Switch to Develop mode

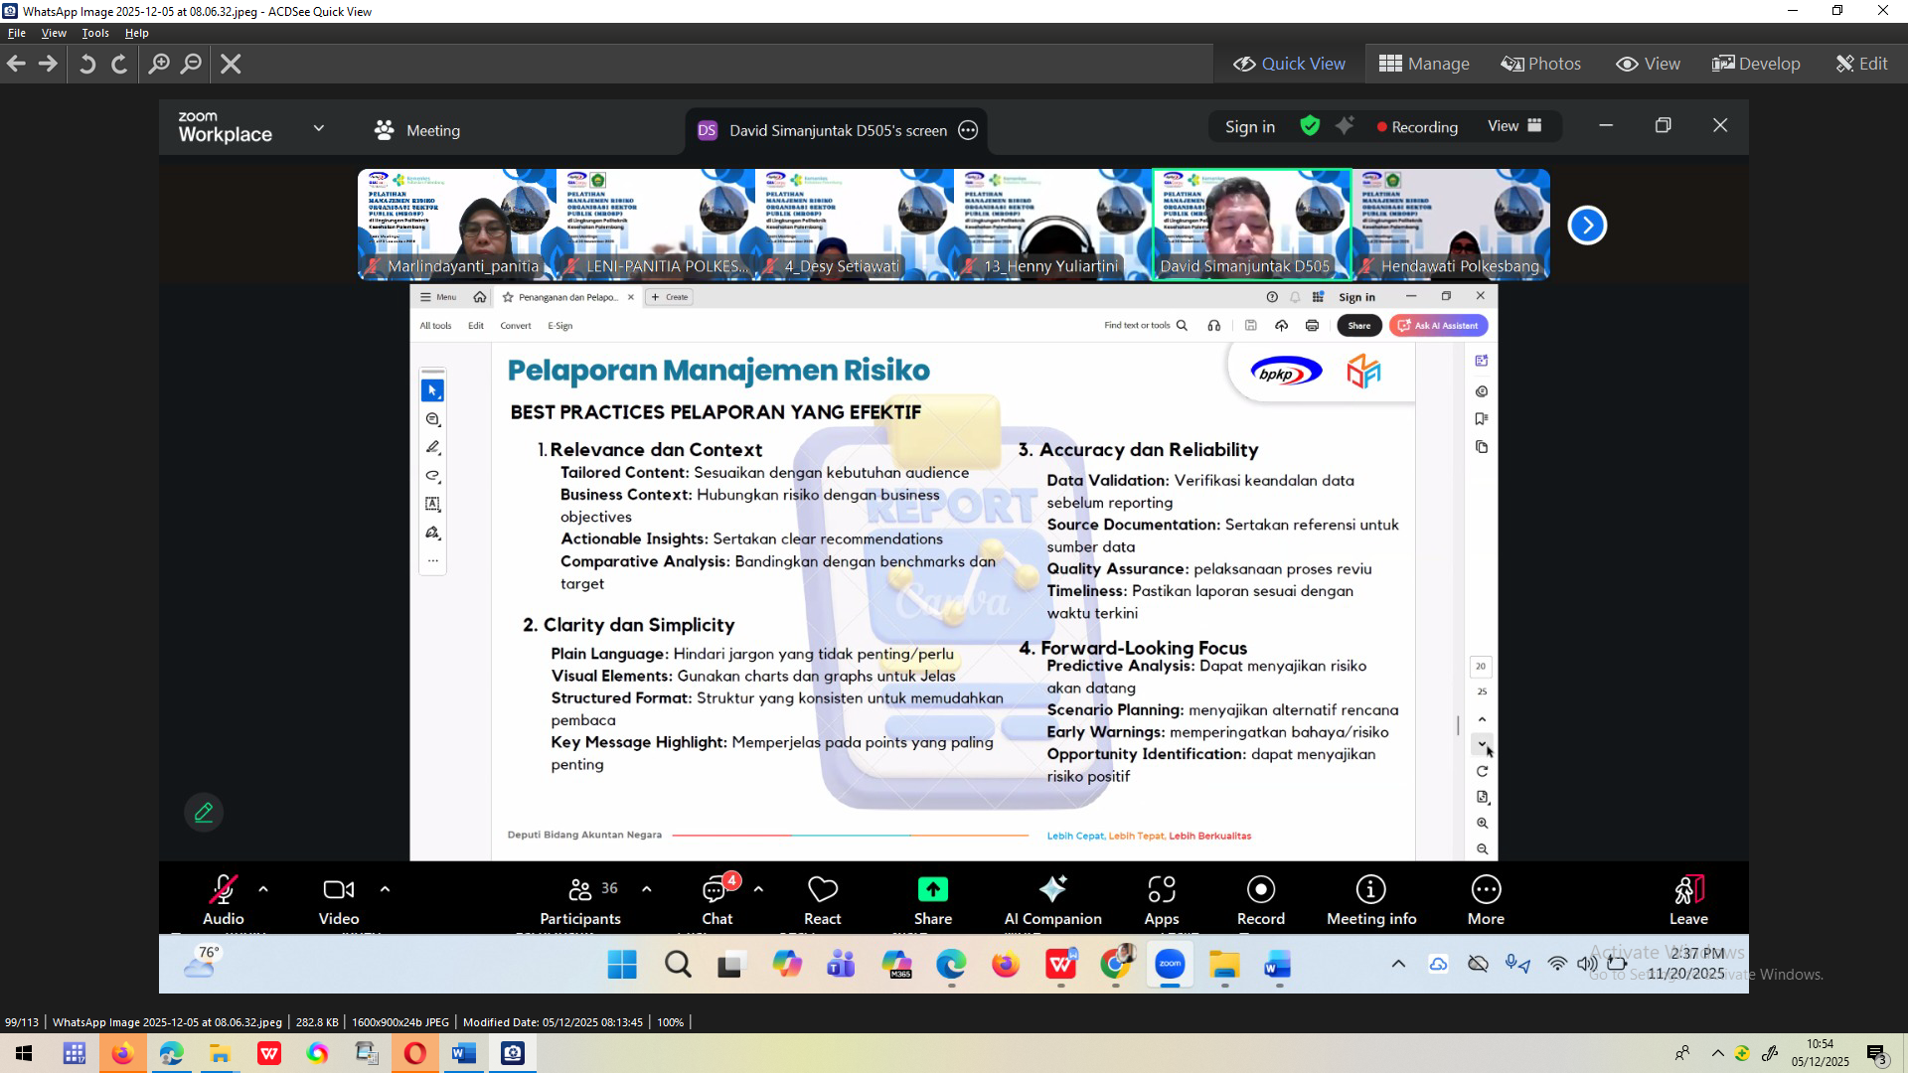1755,64
